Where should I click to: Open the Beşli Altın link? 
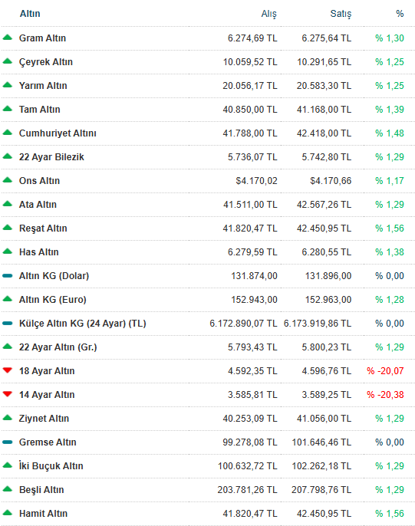tap(41, 490)
